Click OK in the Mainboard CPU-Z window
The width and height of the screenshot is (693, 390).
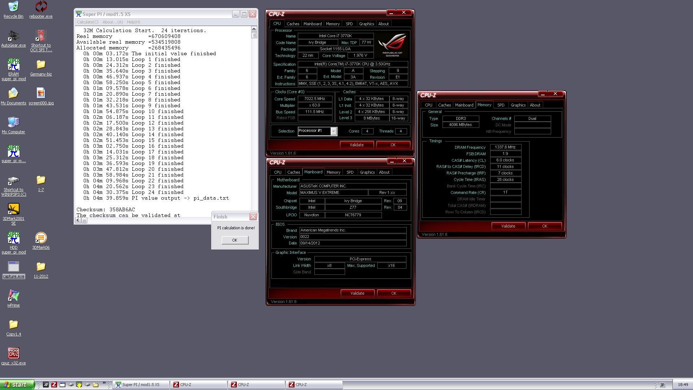point(394,293)
